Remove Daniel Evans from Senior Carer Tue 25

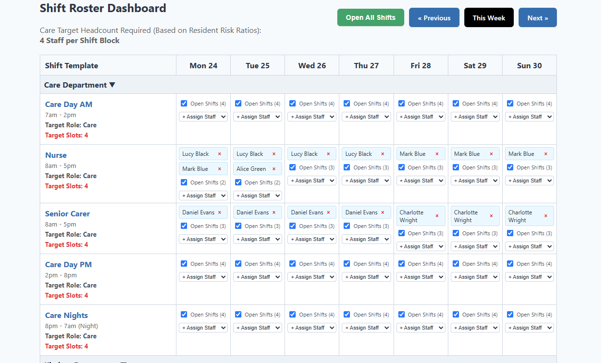pos(274,212)
